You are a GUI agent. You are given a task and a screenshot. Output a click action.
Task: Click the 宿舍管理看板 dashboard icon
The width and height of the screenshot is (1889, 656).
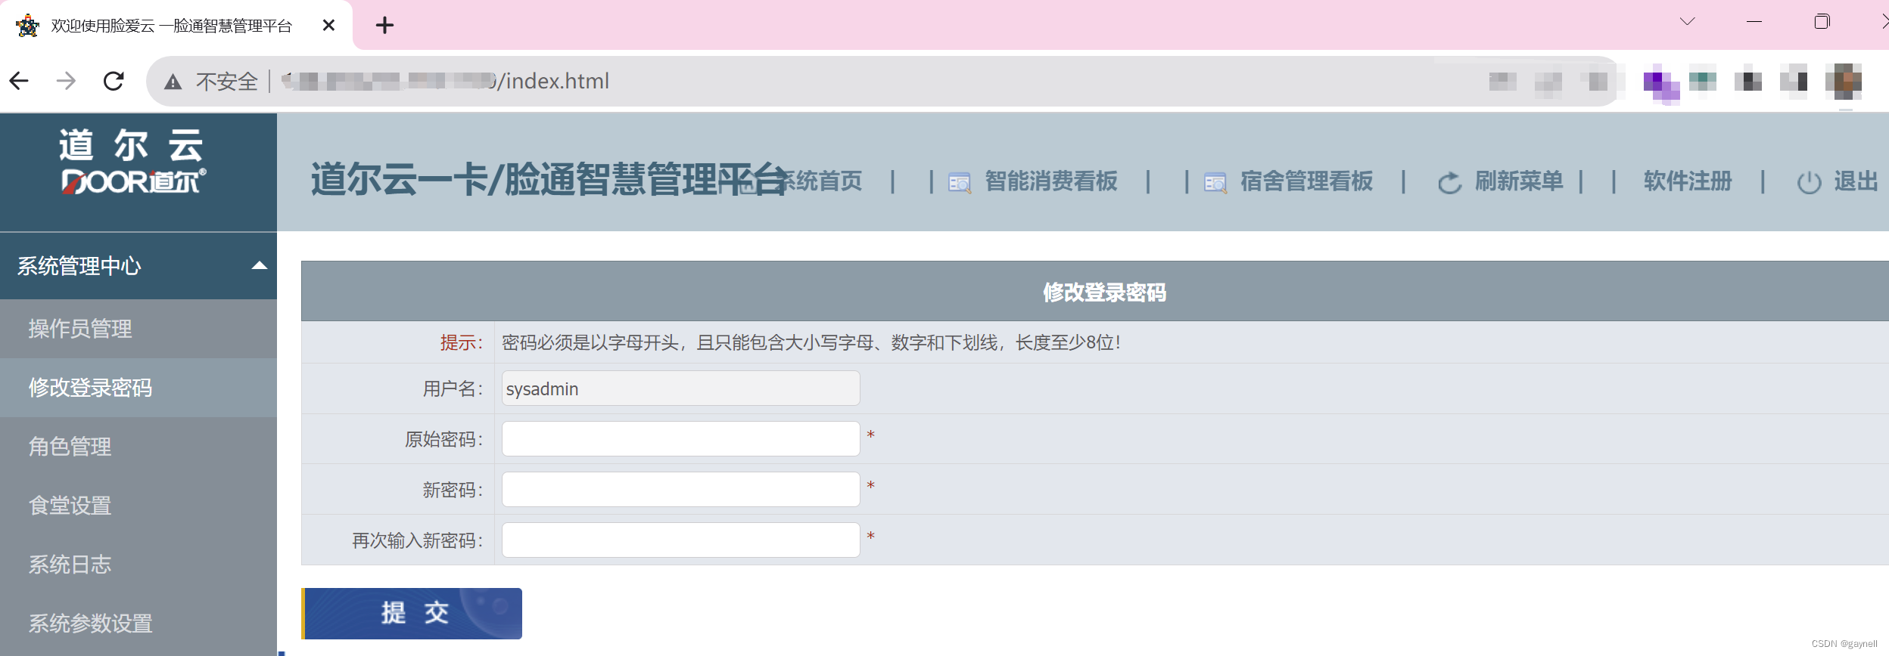(x=1215, y=183)
